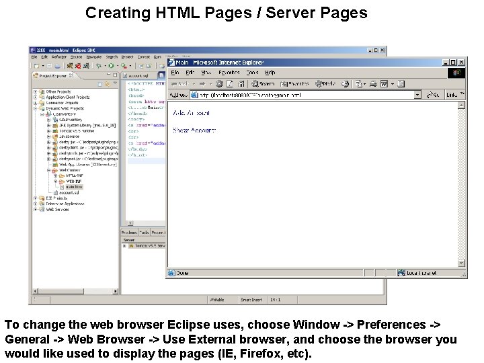Expand the Other Projects node
The image size is (484, 363).
(x=35, y=91)
